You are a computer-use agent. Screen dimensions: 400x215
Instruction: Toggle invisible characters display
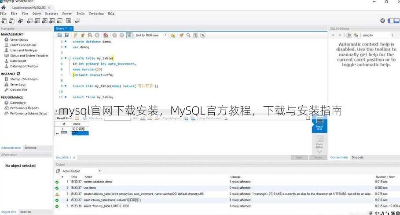click(196, 35)
